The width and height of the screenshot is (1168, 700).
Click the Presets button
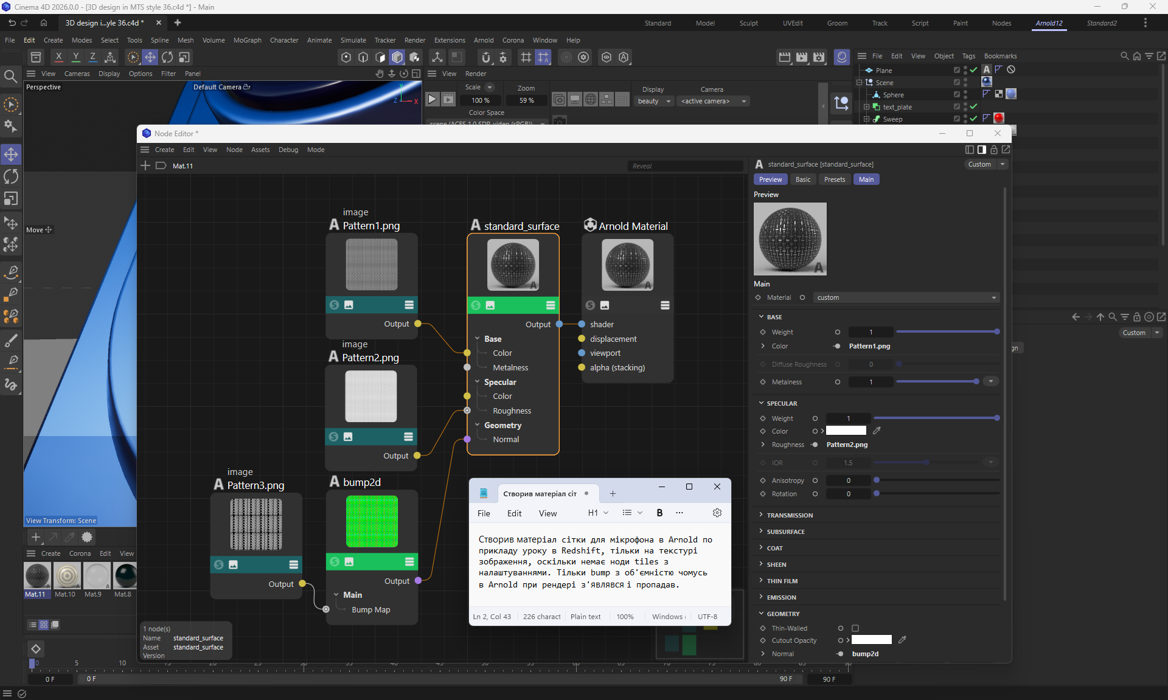pos(834,179)
